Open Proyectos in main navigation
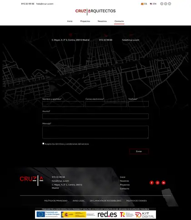The height and width of the screenshot is (220, 191). click(x=85, y=21)
